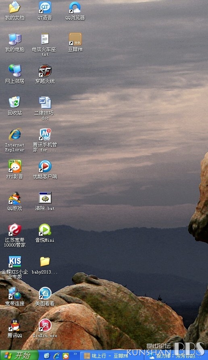This screenshot has width=208, height=360.
Task: Click the 宽带连接 shortcut icon
Action: point(15,293)
